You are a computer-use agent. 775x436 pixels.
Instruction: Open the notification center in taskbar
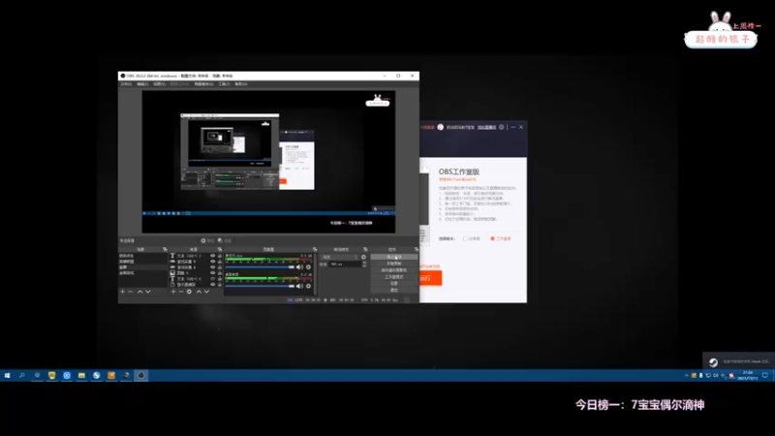[764, 376]
